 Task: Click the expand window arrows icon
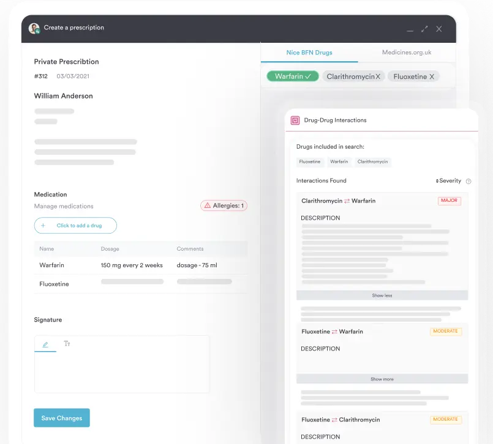[424, 29]
